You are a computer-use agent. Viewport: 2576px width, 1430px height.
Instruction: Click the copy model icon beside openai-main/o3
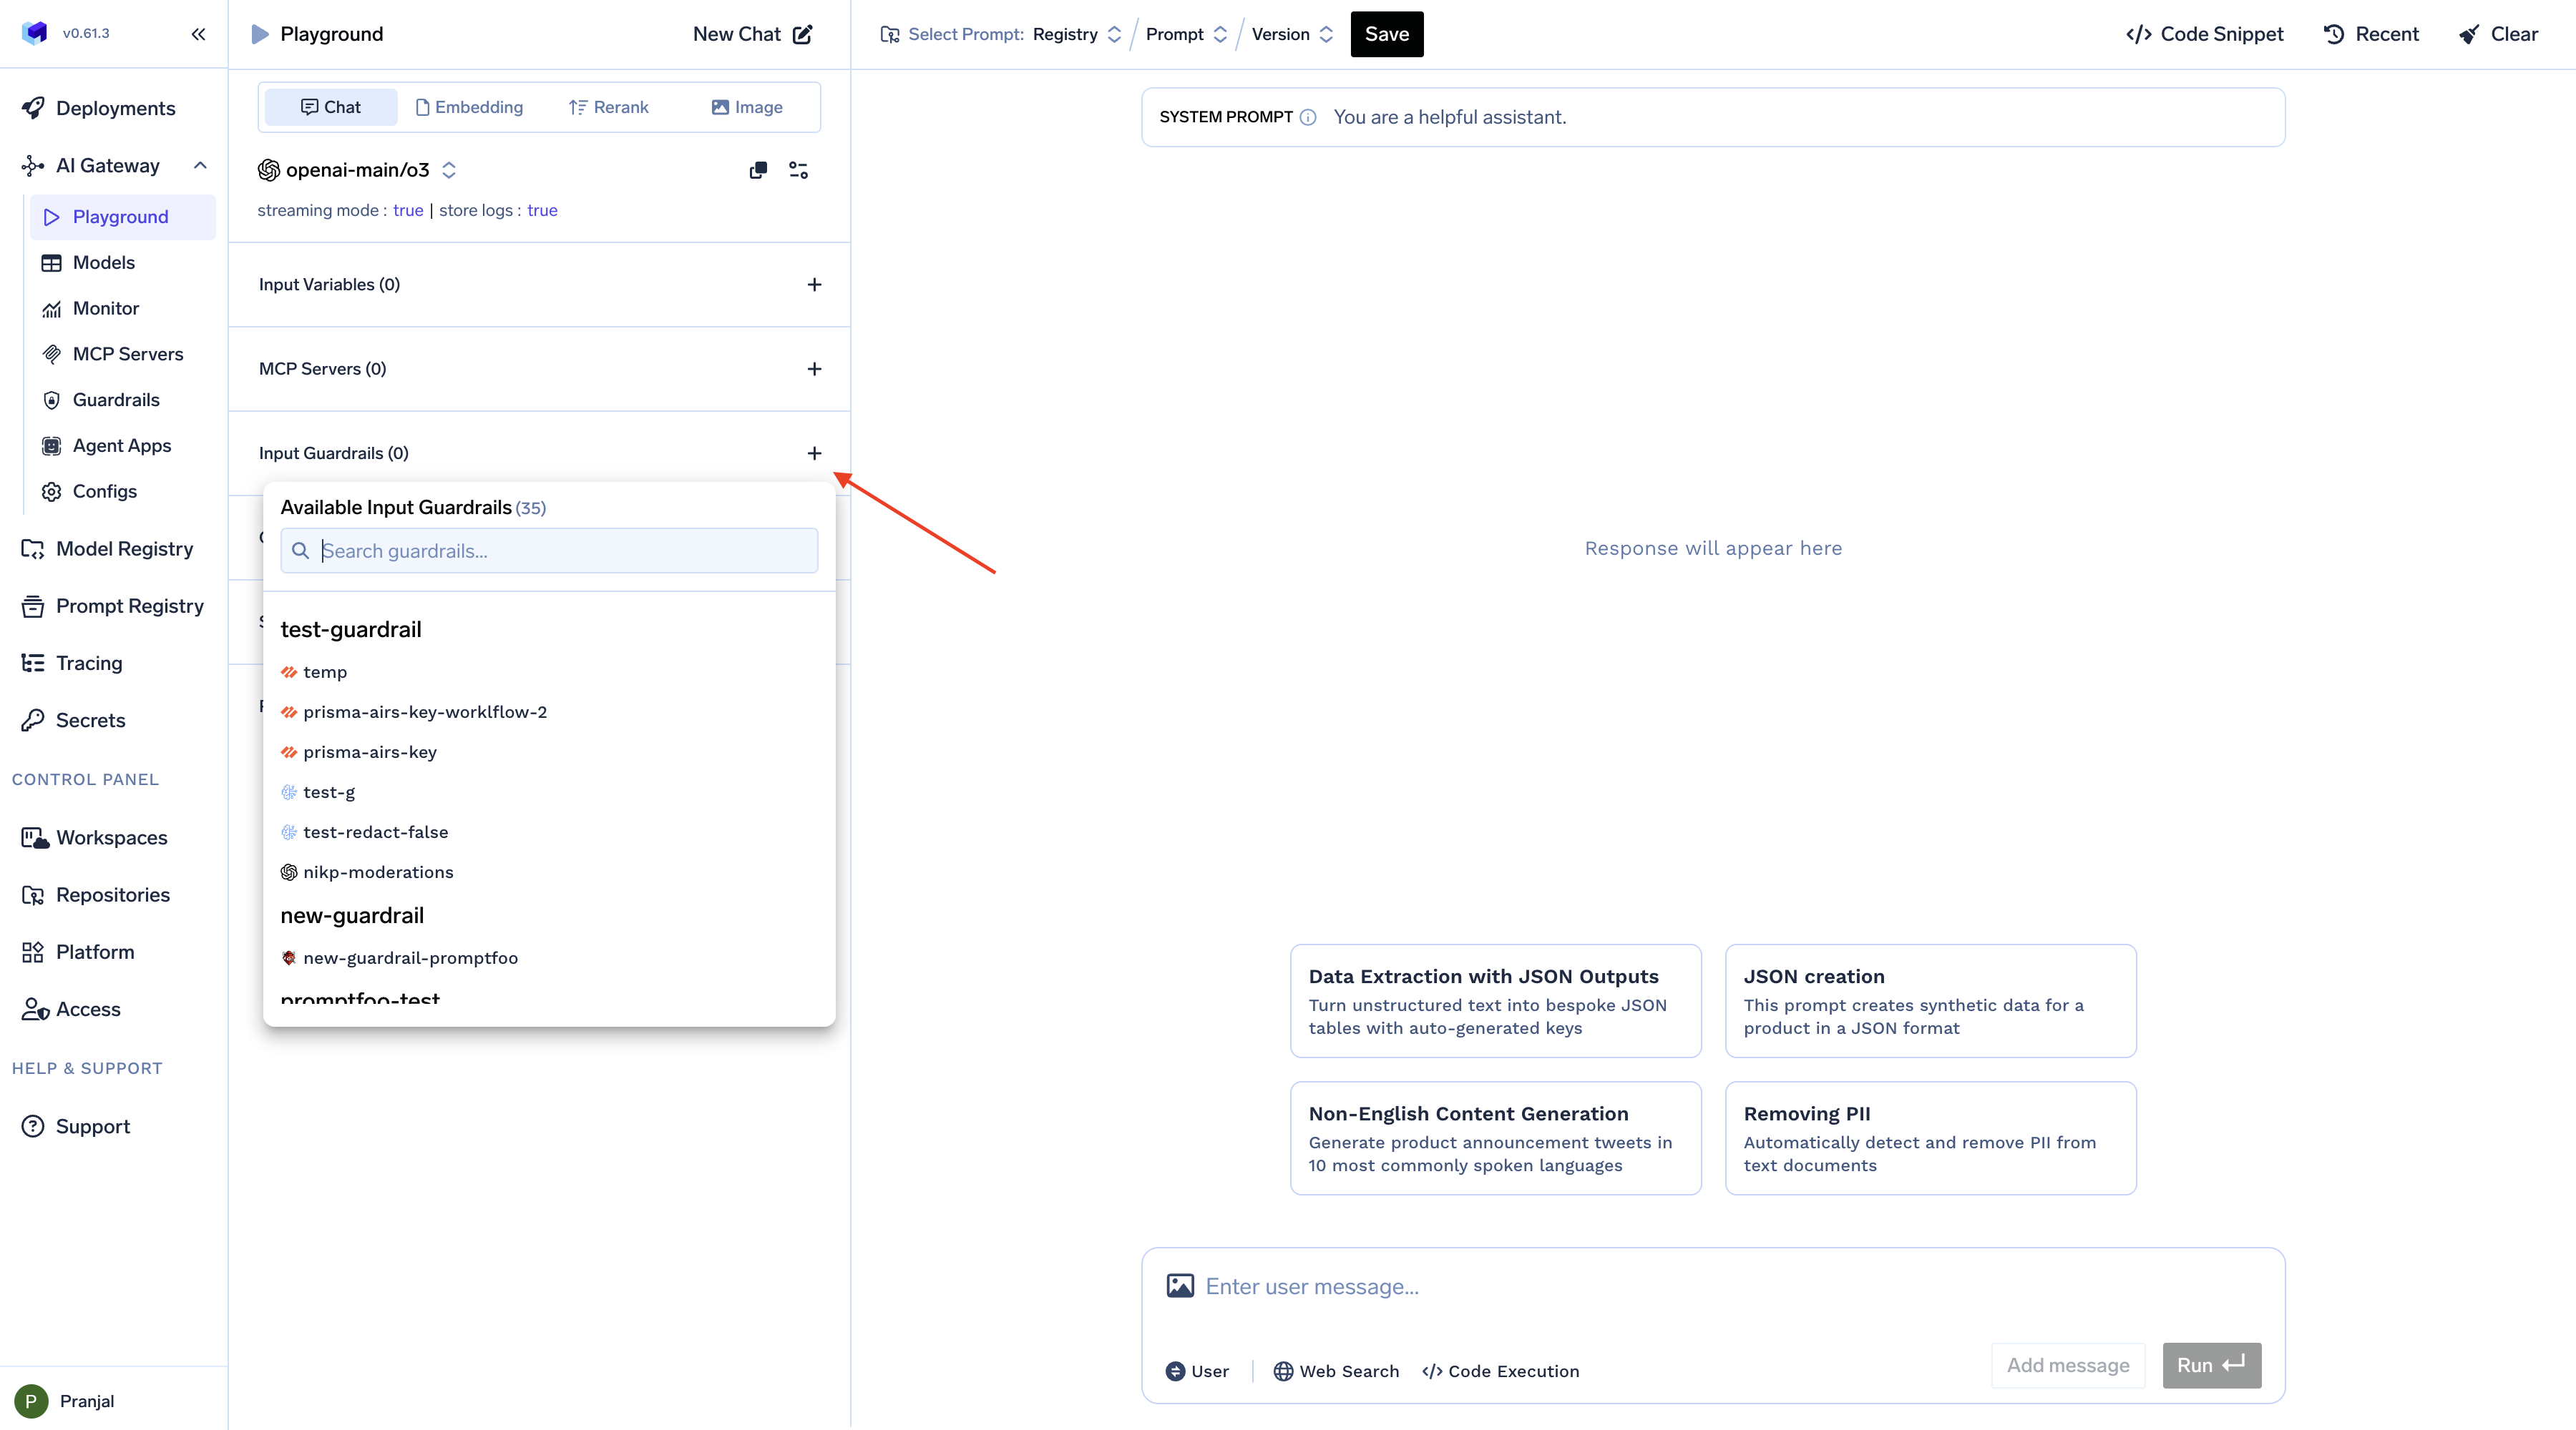758,170
